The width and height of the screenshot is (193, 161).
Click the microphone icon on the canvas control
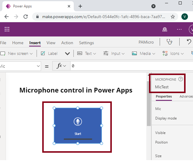[x=78, y=122]
